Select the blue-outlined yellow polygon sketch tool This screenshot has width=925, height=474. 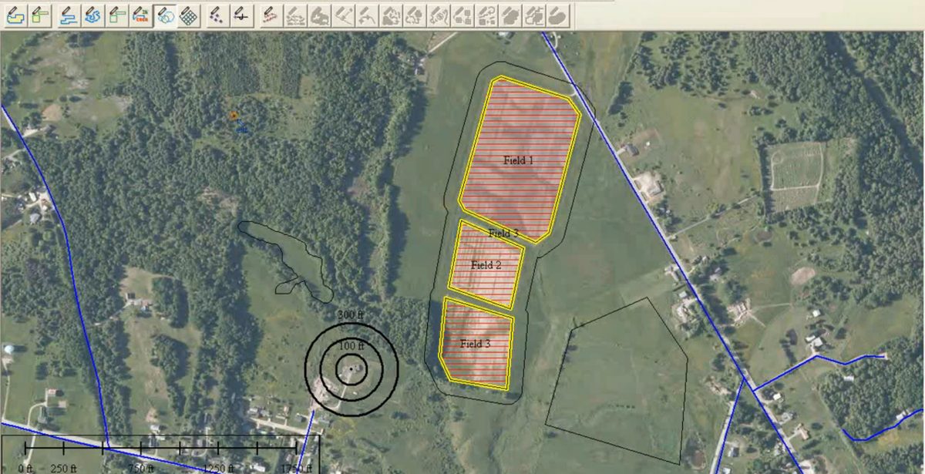point(17,15)
